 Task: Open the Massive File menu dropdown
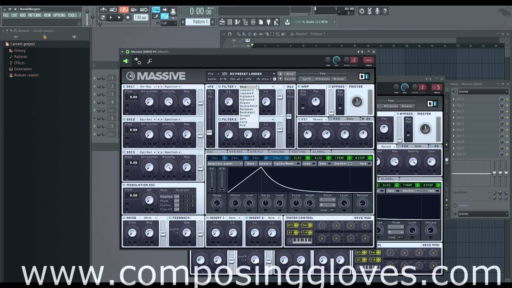point(213,74)
